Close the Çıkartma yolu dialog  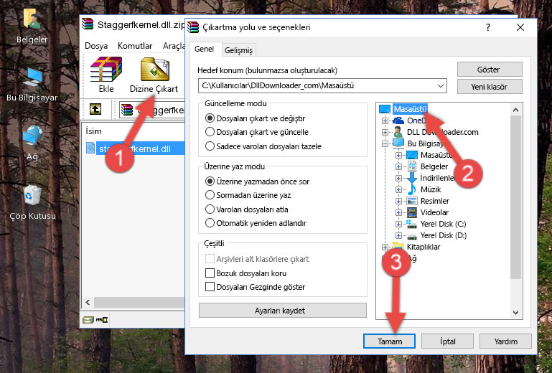[x=520, y=27]
